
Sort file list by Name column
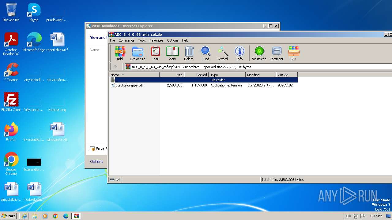134,75
